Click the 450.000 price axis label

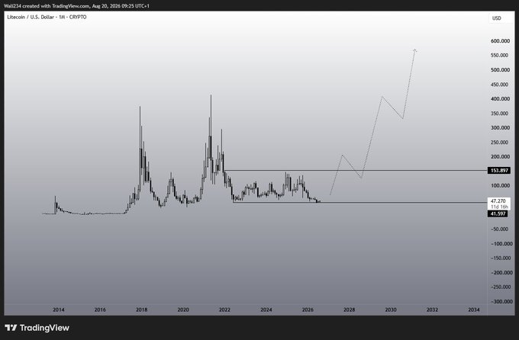(500, 85)
